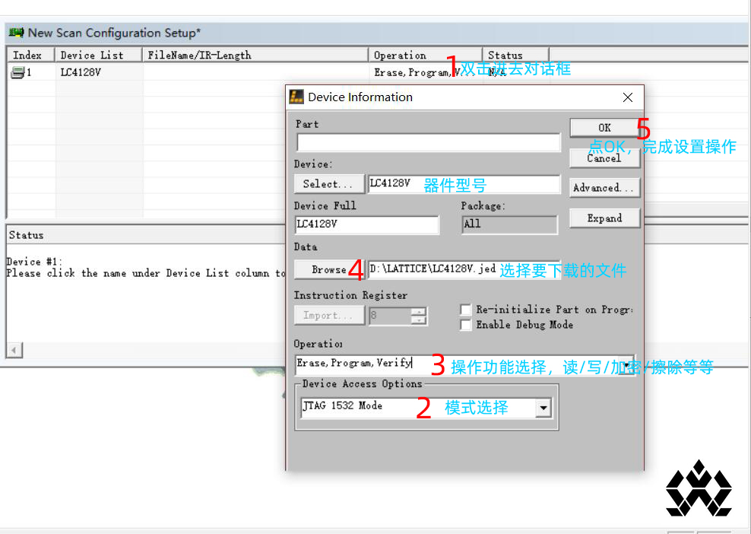Image resolution: width=751 pixels, height=534 pixels.
Task: Click inside the empty Part field
Action: tap(428, 141)
